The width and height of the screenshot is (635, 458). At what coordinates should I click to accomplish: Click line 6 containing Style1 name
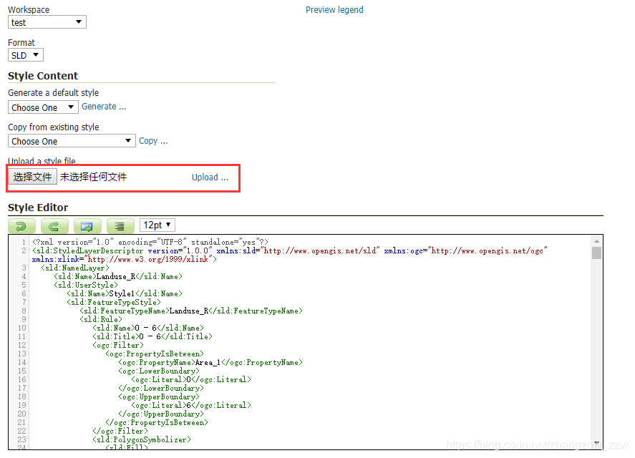coord(125,293)
